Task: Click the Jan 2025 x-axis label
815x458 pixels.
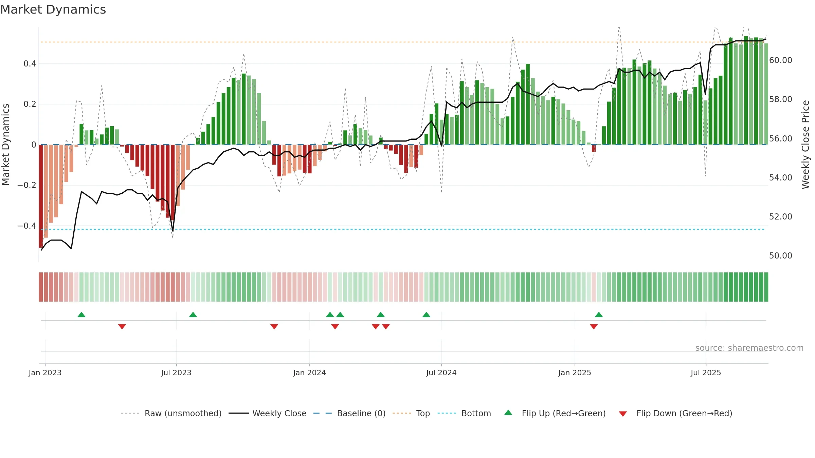Action: click(575, 373)
